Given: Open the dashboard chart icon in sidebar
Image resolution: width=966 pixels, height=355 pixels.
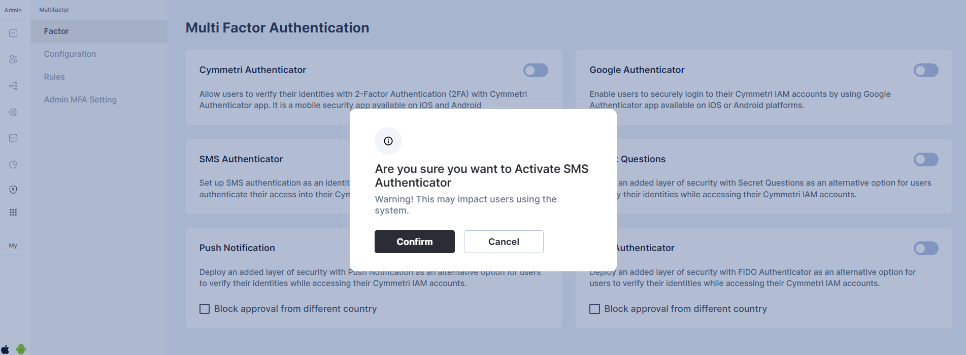Looking at the screenshot, I should point(13,33).
